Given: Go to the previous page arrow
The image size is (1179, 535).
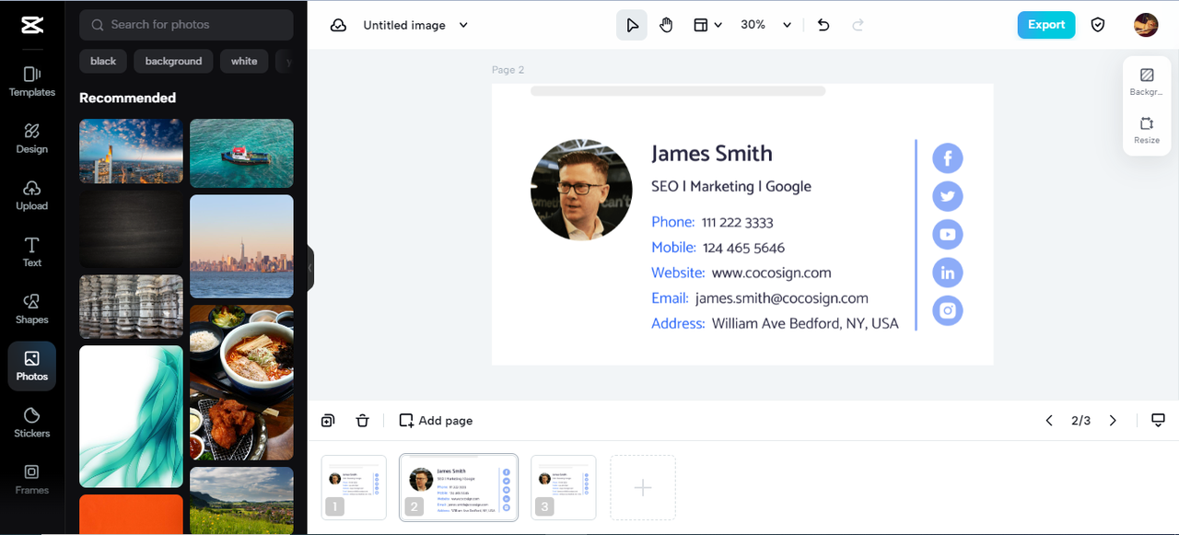Looking at the screenshot, I should click(1049, 421).
